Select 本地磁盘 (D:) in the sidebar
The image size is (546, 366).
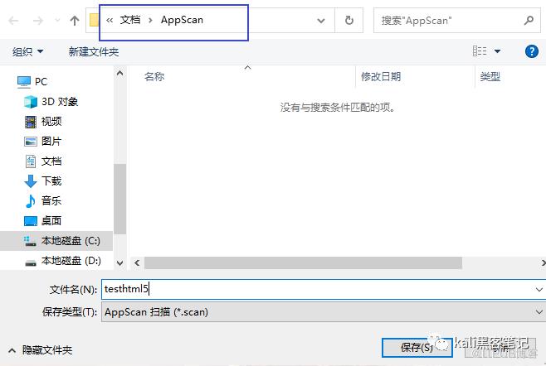pyautogui.click(x=62, y=261)
